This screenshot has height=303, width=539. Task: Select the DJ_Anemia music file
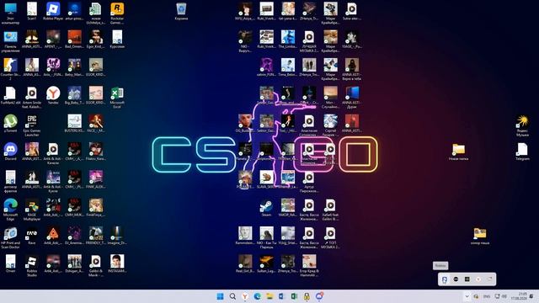point(74,236)
